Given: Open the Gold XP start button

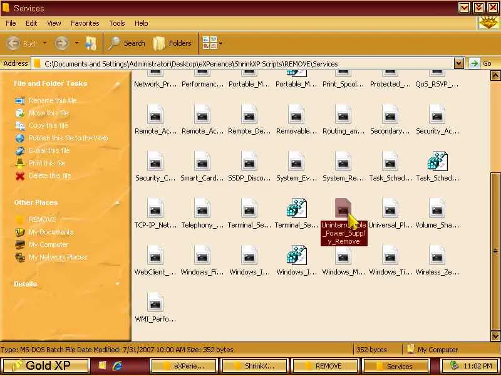Looking at the screenshot, I should (44, 366).
